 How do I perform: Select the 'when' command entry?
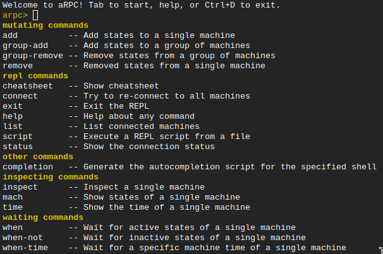pos(13,227)
